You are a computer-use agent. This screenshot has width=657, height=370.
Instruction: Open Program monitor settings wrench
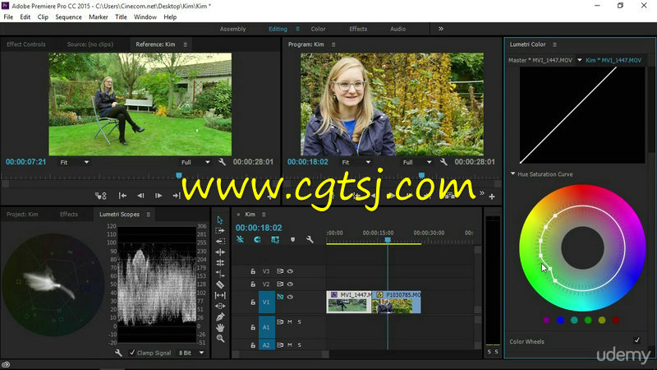(443, 162)
